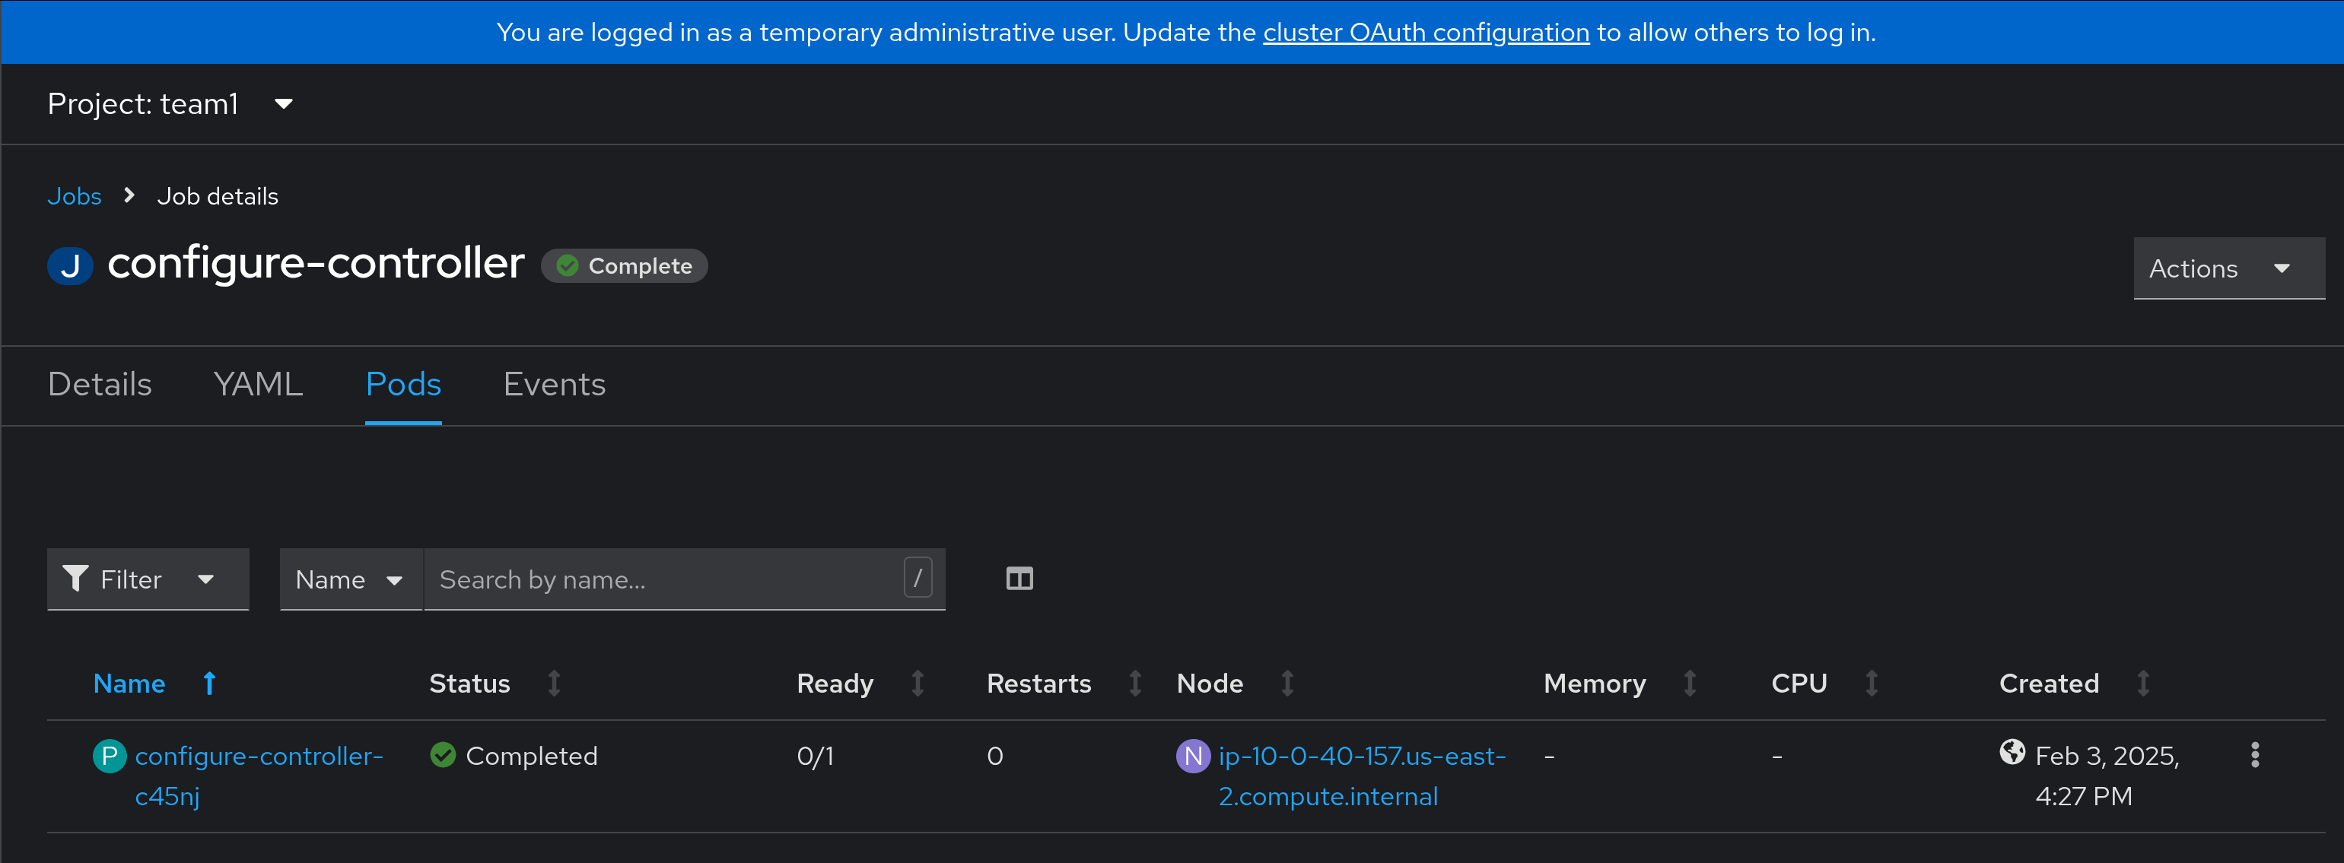Open kebab menu for configure-controller-c45nj pod
2344x863 pixels.
tap(2254, 755)
